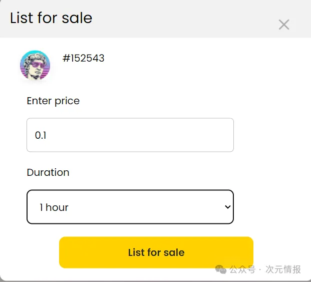Click the 次元情报 watermark text
Screen dimensions: 311x282
pyautogui.click(x=283, y=269)
